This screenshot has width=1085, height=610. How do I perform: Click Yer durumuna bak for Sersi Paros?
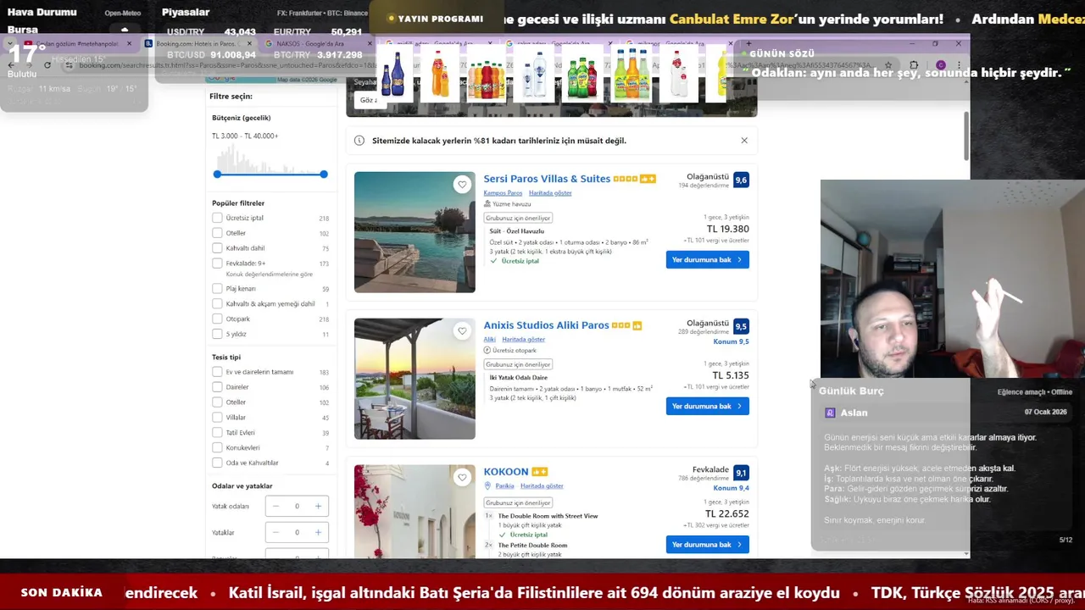[707, 260]
